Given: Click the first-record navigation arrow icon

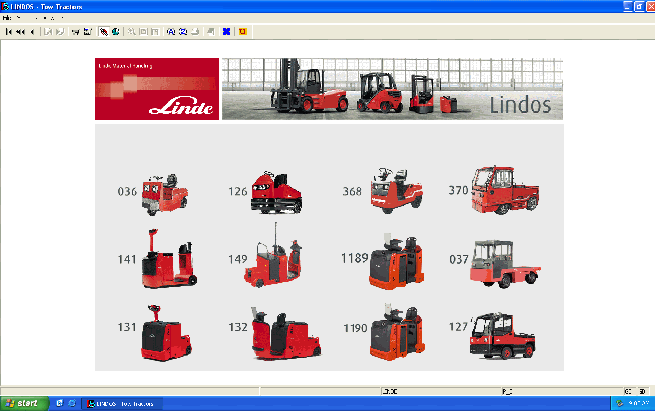Looking at the screenshot, I should 8,31.
